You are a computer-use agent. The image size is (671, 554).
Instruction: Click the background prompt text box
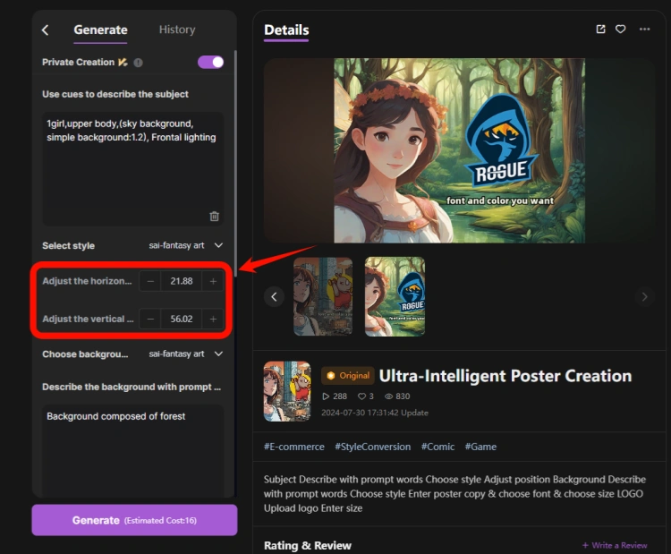tap(132, 450)
